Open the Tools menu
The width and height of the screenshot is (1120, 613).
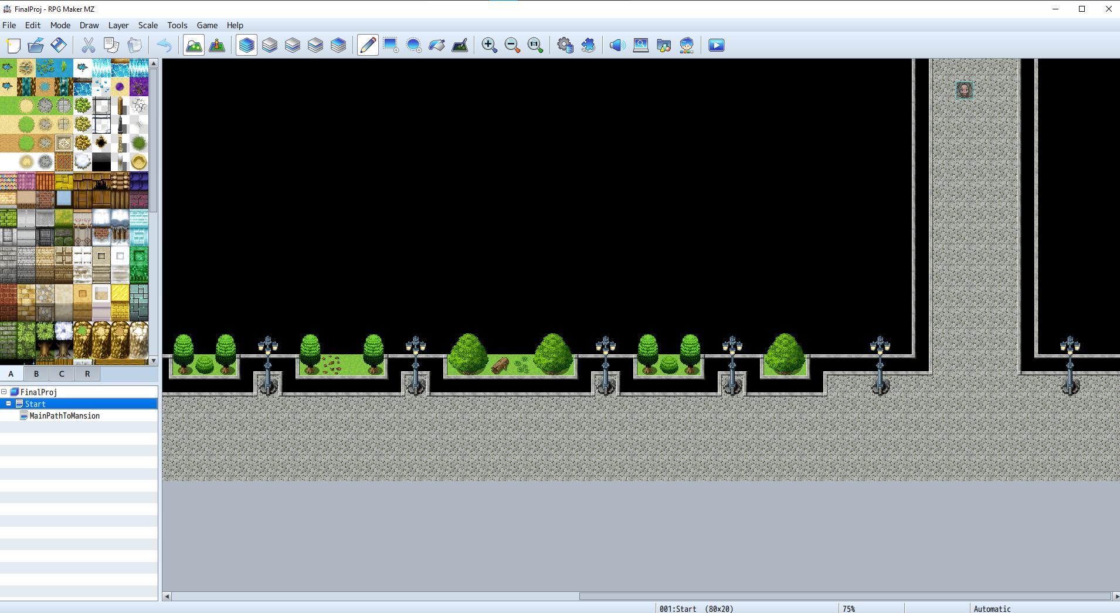pos(177,25)
